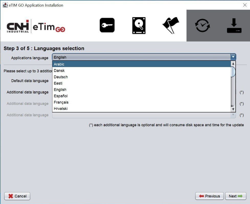Select English from the language list

point(142,90)
